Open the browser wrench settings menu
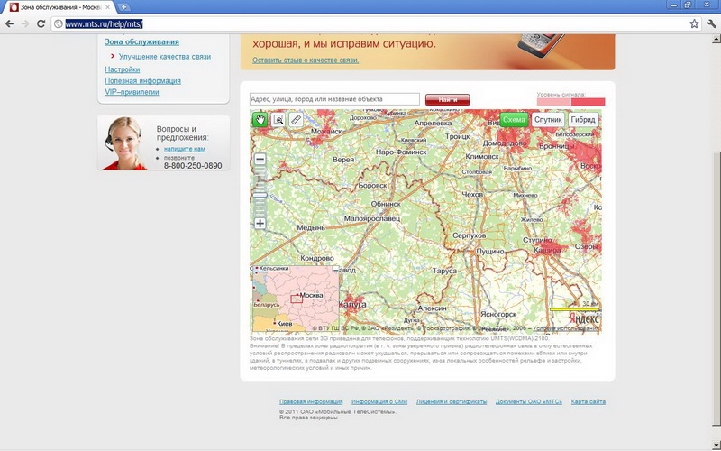Screen dimensions: 721x451 [711, 23]
